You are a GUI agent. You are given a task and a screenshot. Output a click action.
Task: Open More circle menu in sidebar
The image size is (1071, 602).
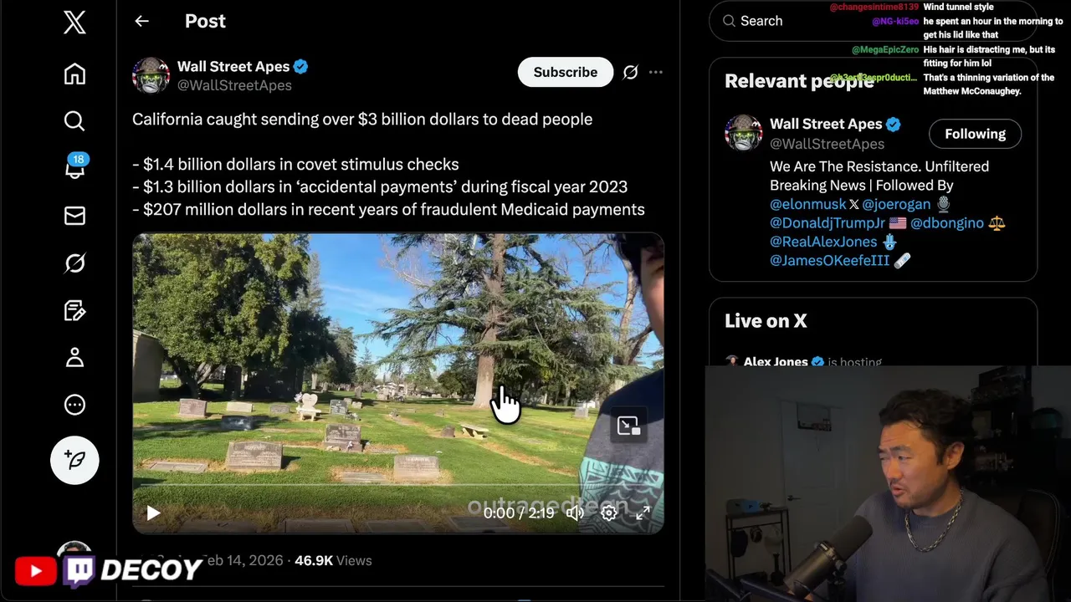[74, 405]
